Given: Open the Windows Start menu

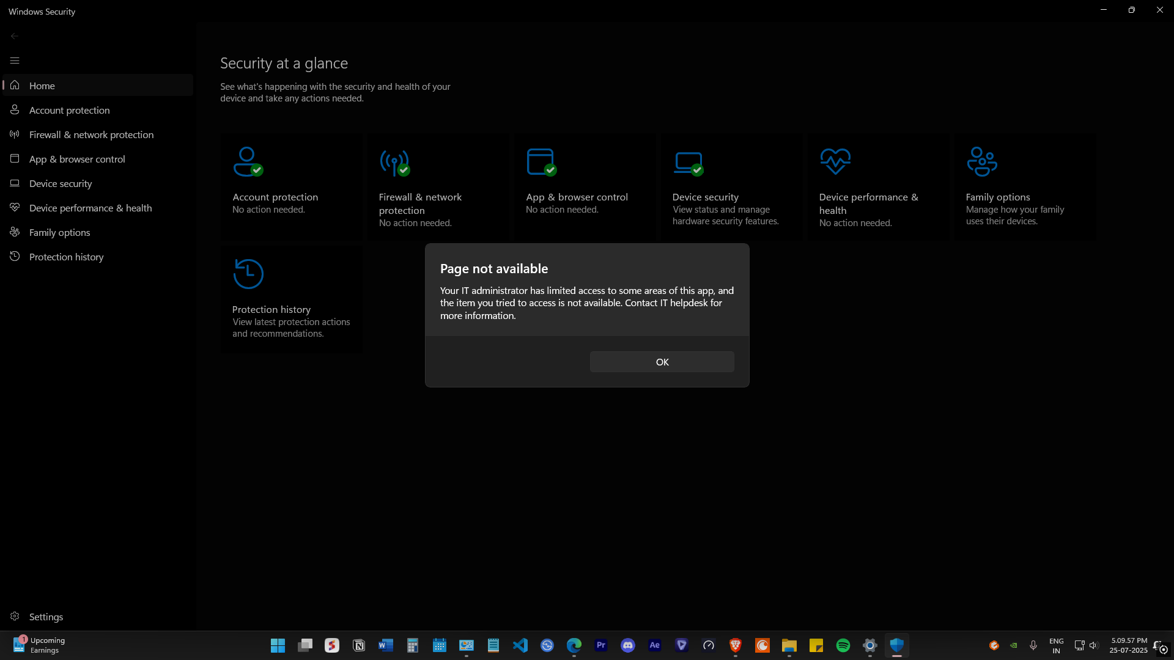Looking at the screenshot, I should click(278, 645).
